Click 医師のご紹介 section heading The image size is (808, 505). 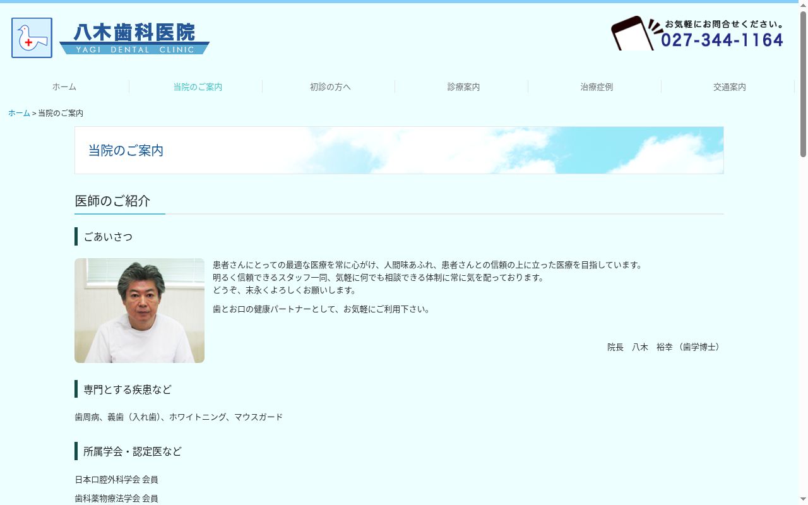[112, 201]
